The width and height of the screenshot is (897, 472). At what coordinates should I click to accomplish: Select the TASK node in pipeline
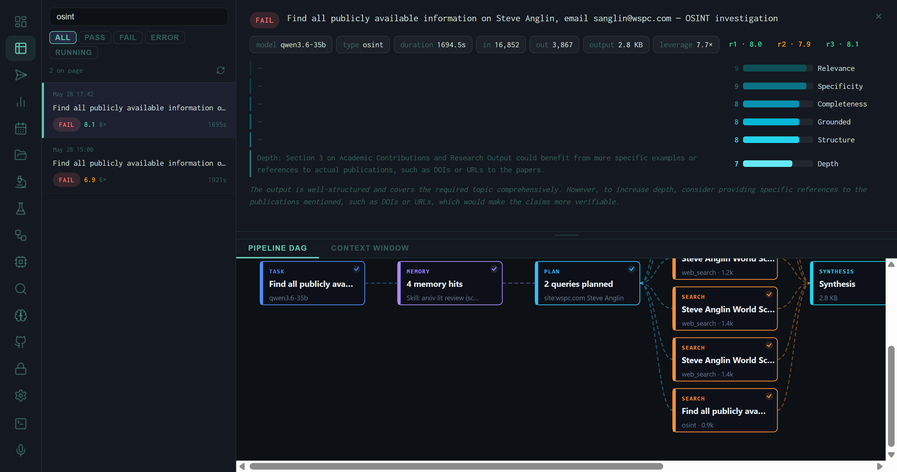click(x=312, y=283)
